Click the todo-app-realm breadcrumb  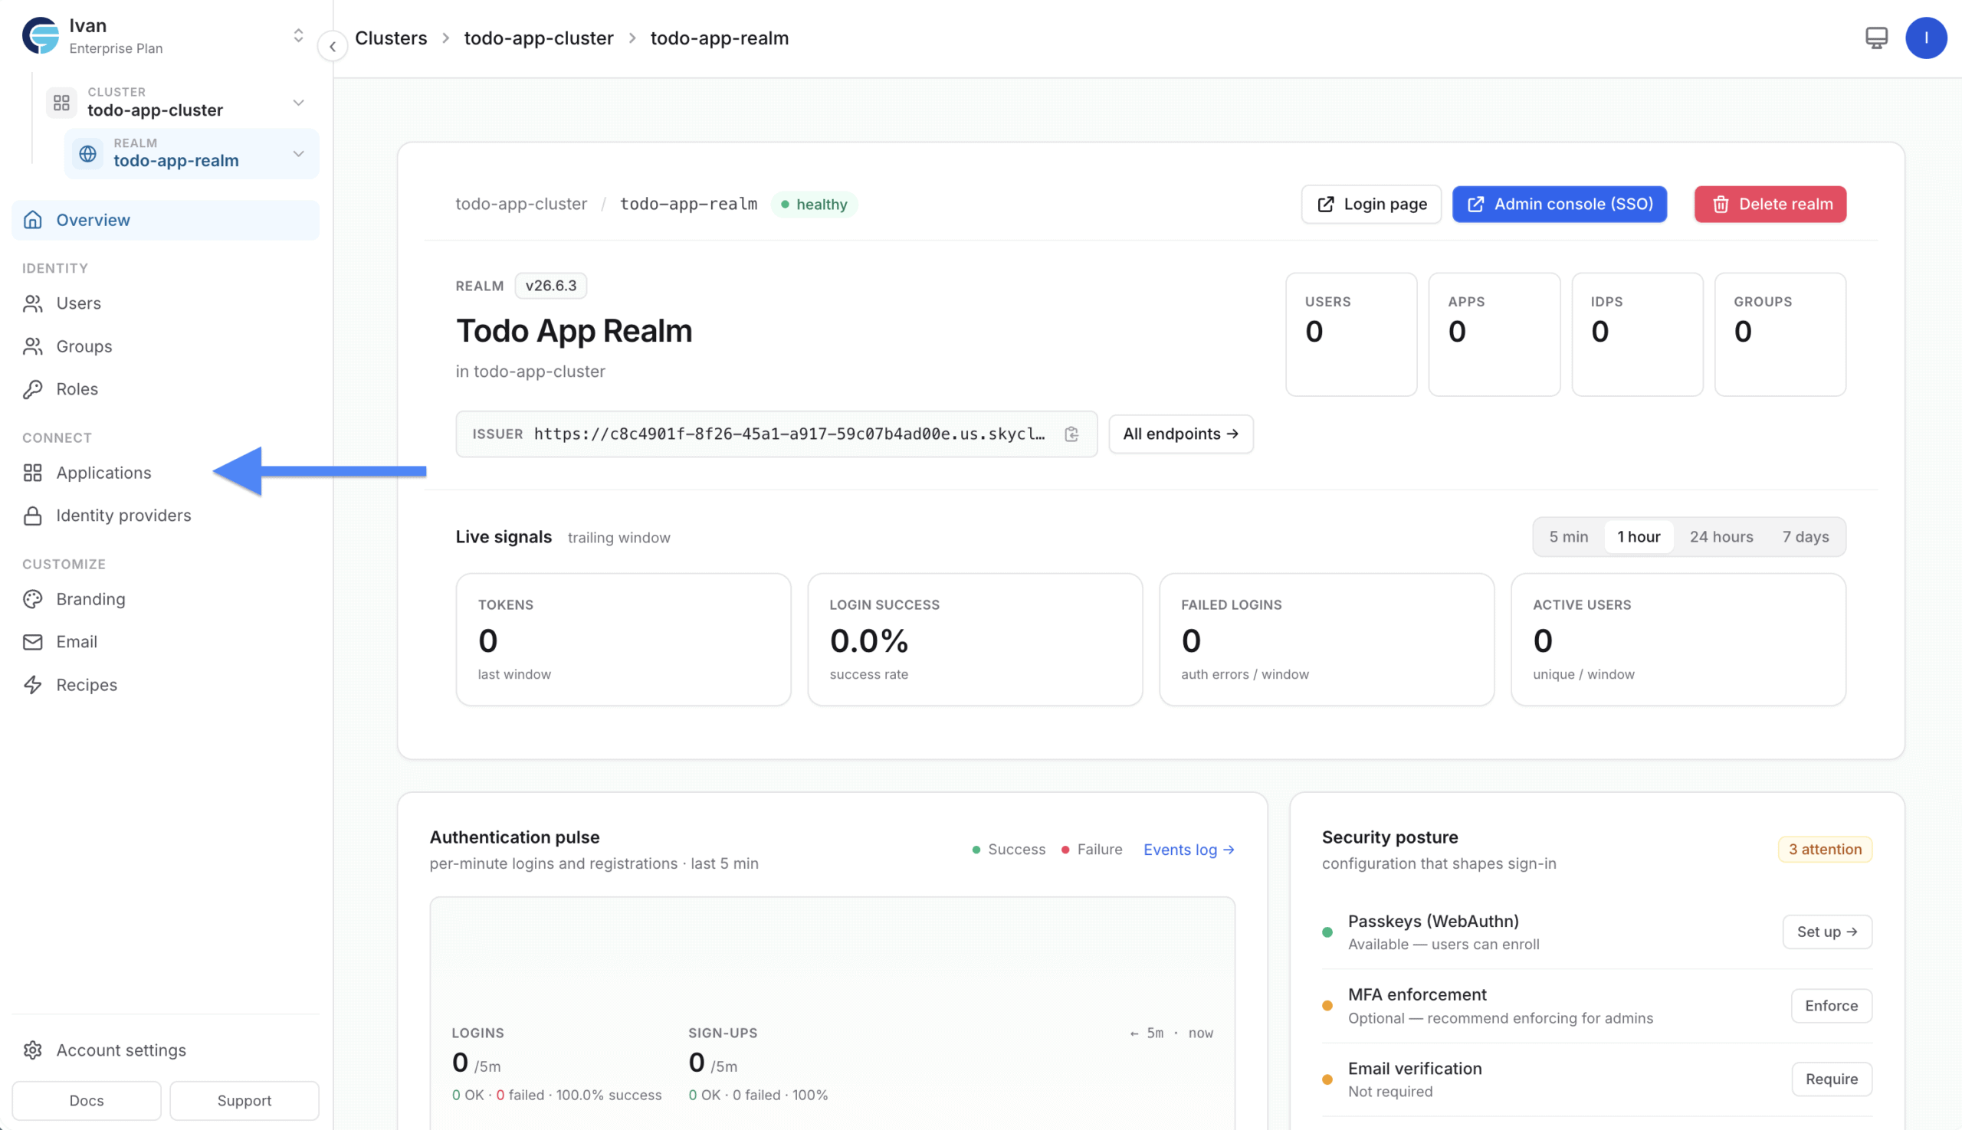point(720,38)
